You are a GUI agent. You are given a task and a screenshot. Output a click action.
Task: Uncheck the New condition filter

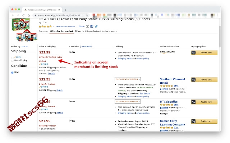(12, 72)
